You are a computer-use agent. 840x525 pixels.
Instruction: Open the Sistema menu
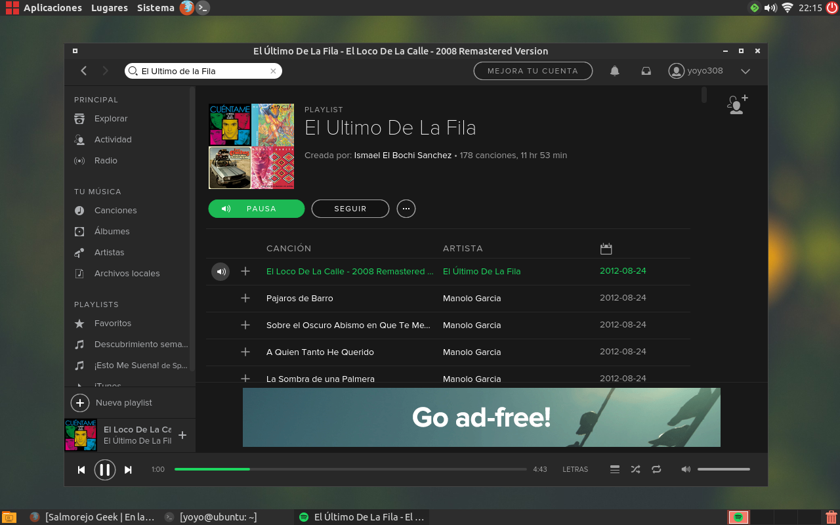coord(156,8)
